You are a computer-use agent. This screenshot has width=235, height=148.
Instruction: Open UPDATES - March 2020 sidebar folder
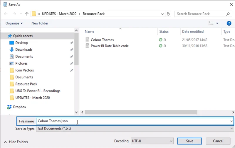point(33,98)
